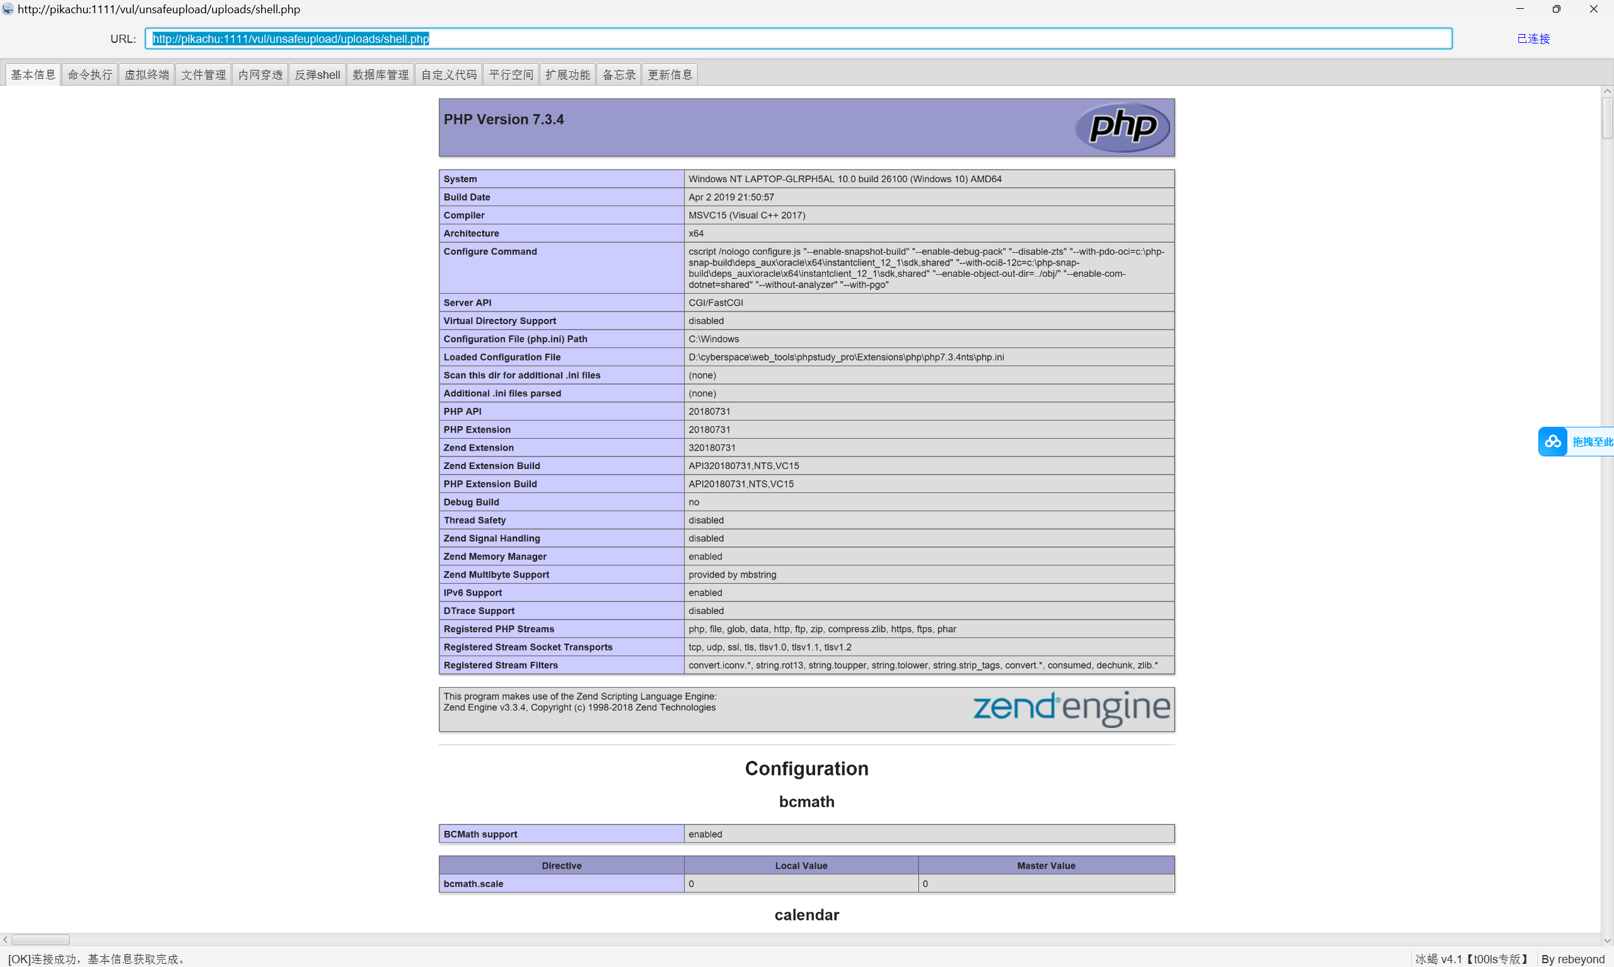This screenshot has height=967, width=1614.
Task: Click the 已连接 status link
Action: (1533, 39)
